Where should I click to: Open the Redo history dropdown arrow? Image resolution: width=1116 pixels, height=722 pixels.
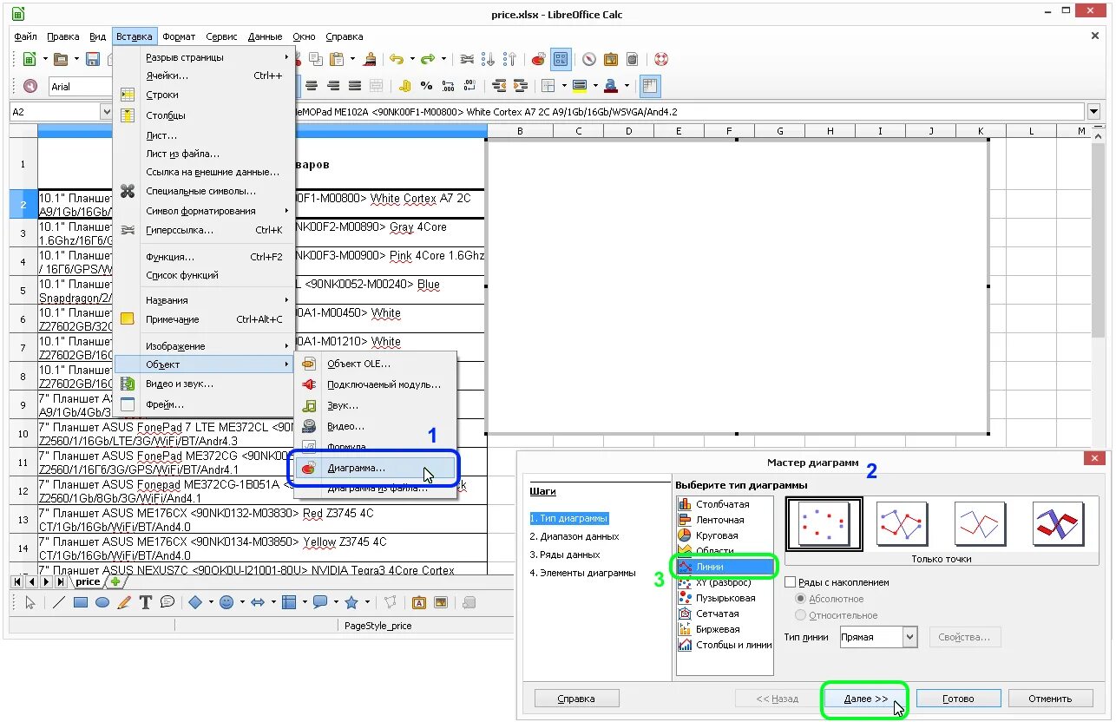coord(443,59)
